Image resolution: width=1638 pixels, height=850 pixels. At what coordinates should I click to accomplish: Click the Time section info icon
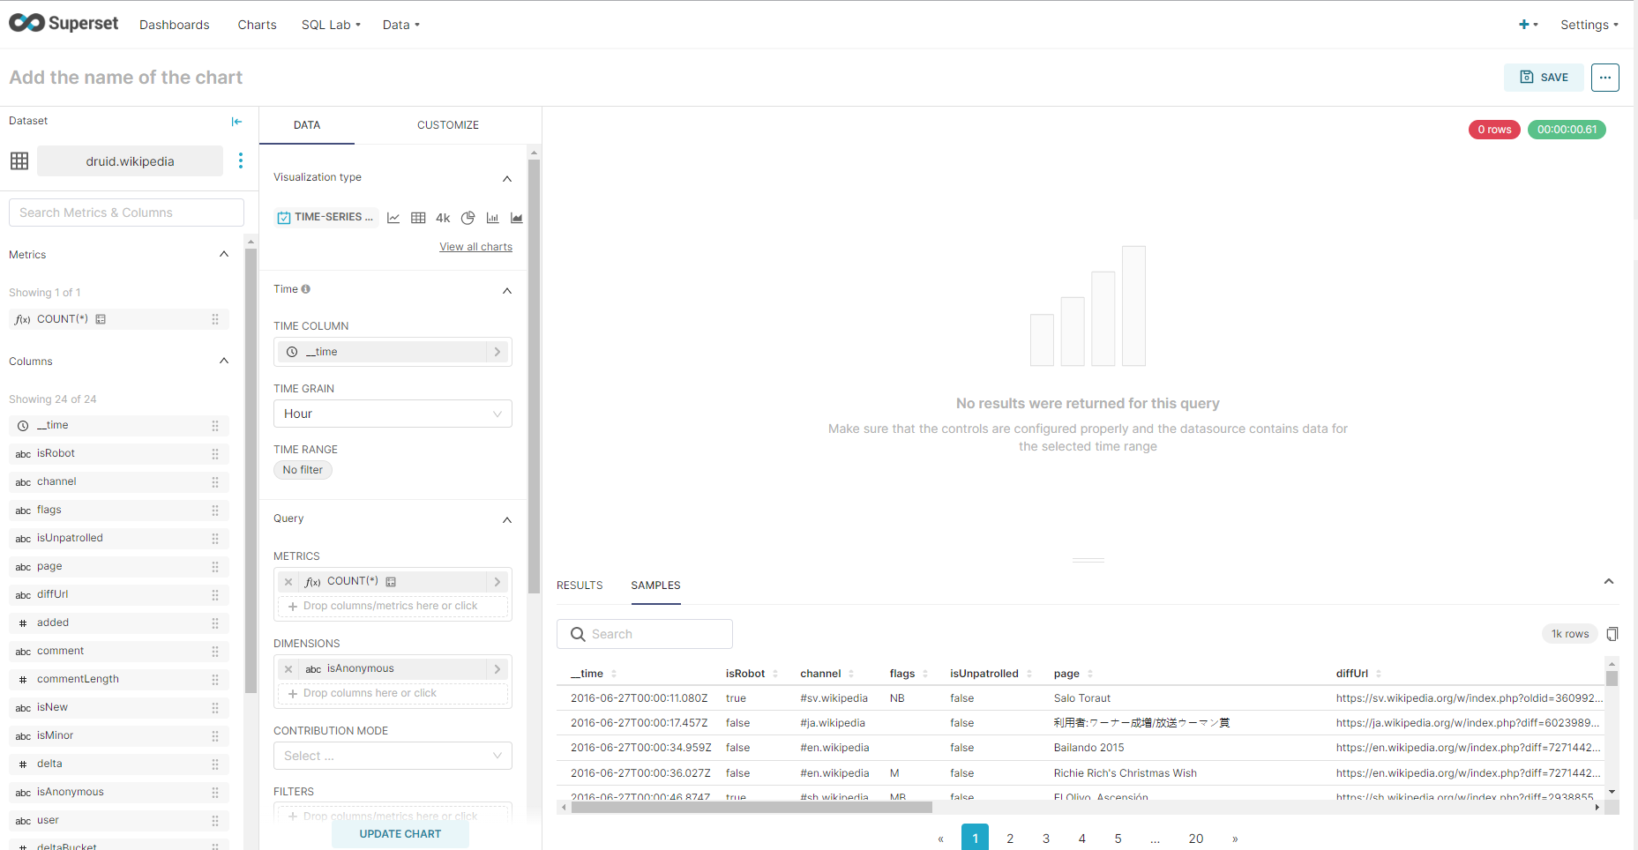305,289
